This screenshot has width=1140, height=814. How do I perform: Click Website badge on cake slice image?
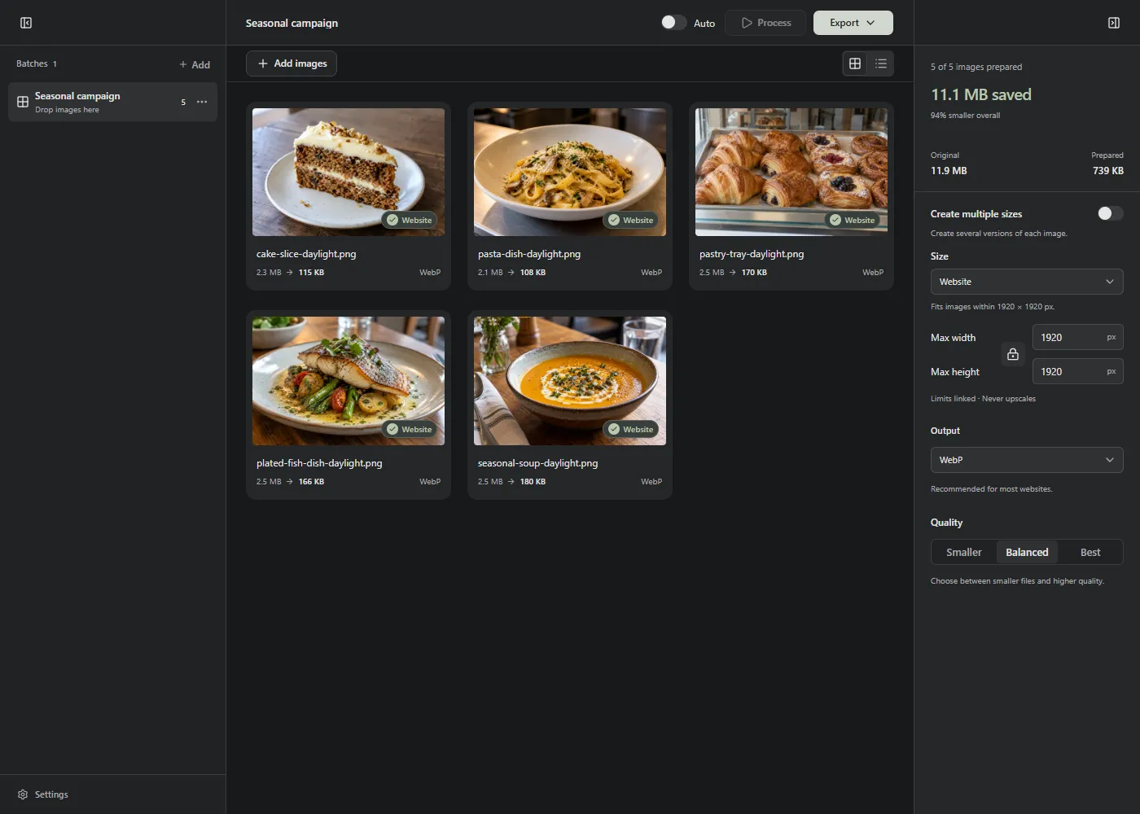(410, 220)
